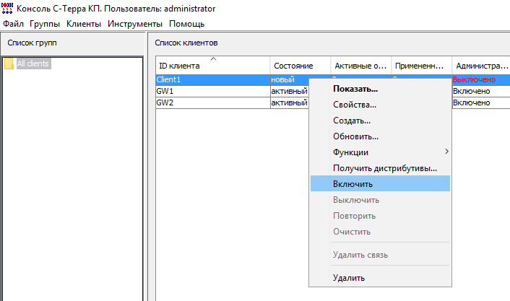This screenshot has width=510, height=301.
Task: Open the Помощь menu
Action: click(186, 24)
